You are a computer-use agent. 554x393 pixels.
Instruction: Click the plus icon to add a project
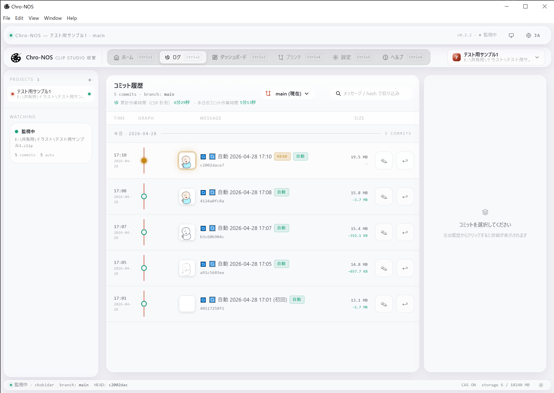90,80
